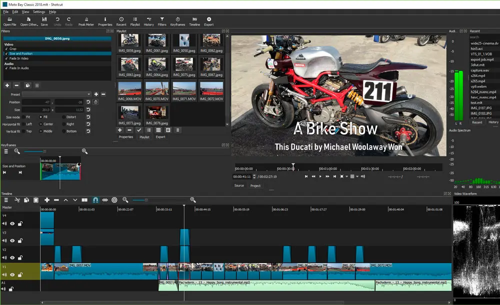The height and width of the screenshot is (305, 500).
Task: Click the timeline cut scissors icon
Action: click(16, 200)
